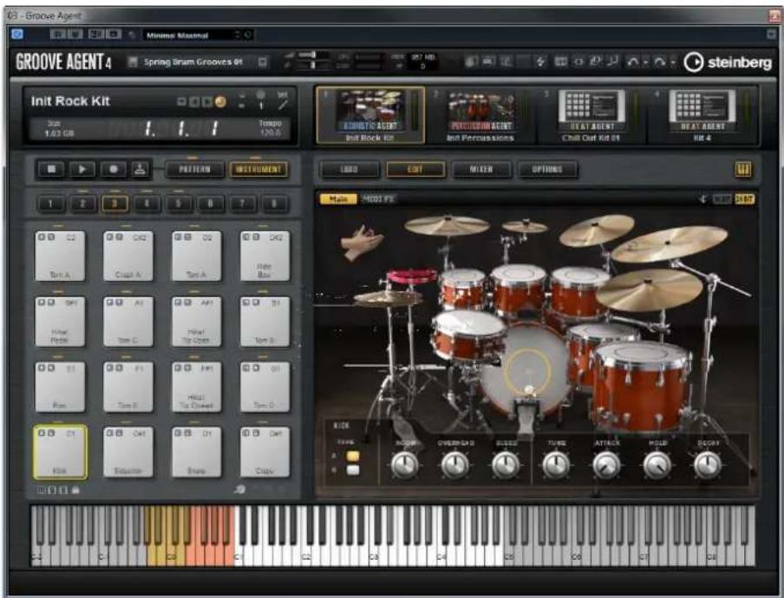Screen dimensions: 784x598
Task: Select the Main edit sub-tab
Action: click(338, 198)
